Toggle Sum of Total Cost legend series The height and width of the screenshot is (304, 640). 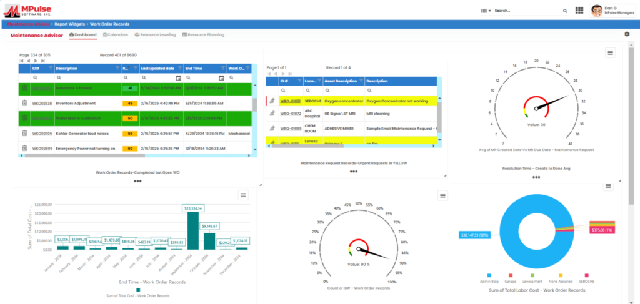click(138, 293)
